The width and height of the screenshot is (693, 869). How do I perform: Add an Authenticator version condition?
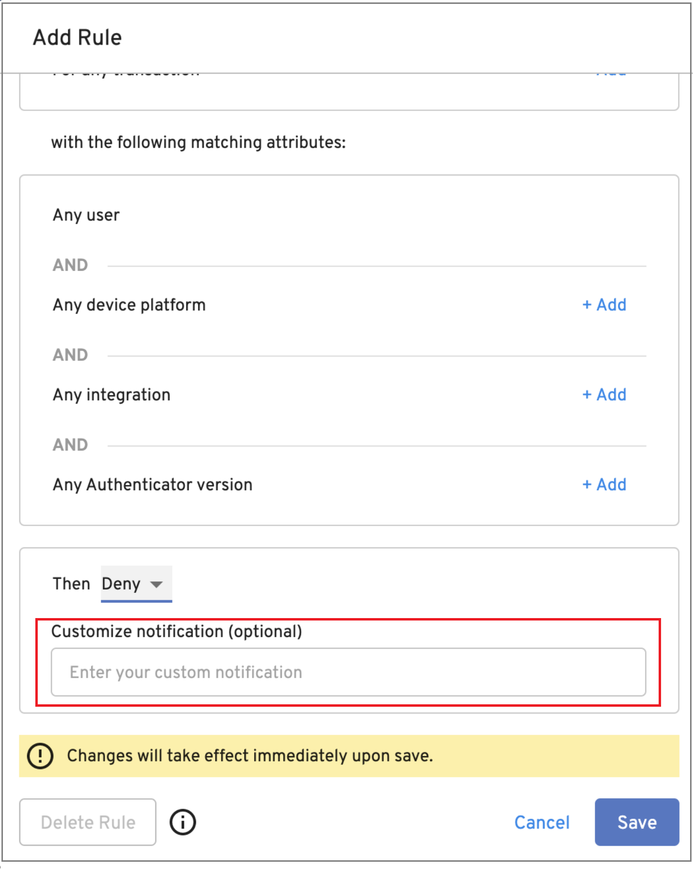click(604, 484)
